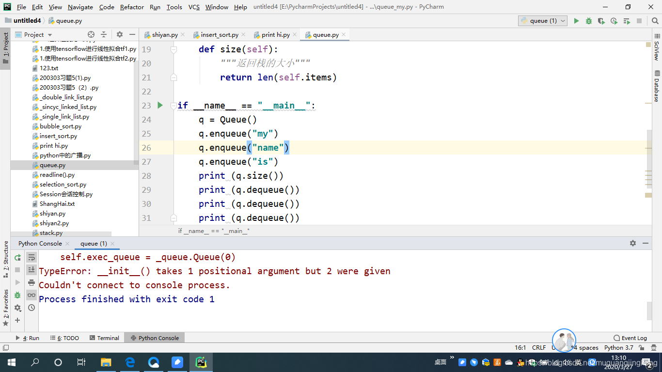Open the 6: TODO tool window
The image size is (662, 372).
(x=64, y=338)
